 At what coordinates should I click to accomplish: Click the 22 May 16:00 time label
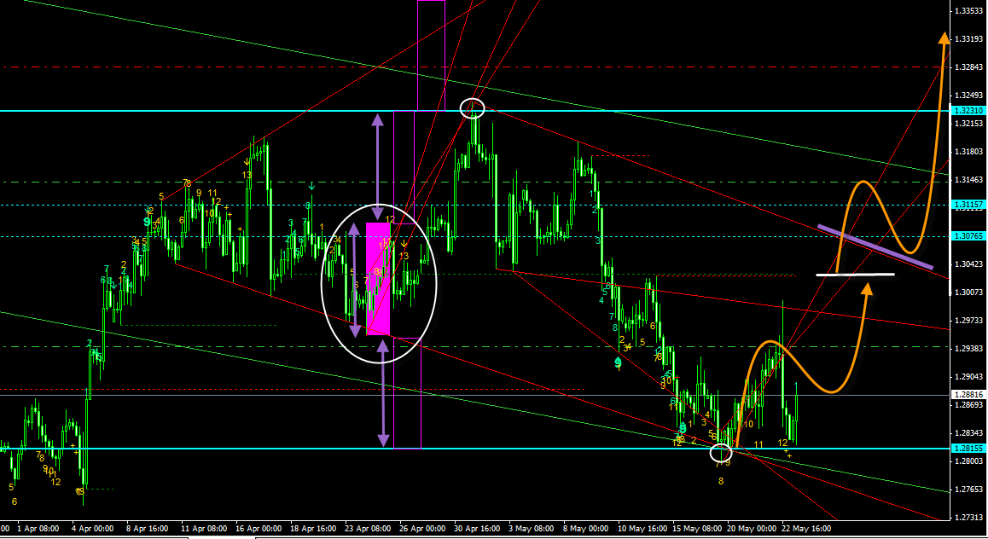click(805, 529)
